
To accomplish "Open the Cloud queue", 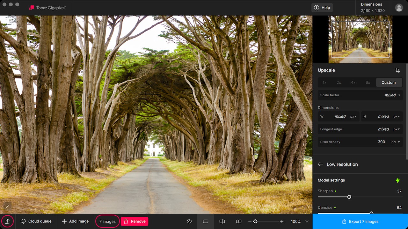I will click(x=36, y=221).
